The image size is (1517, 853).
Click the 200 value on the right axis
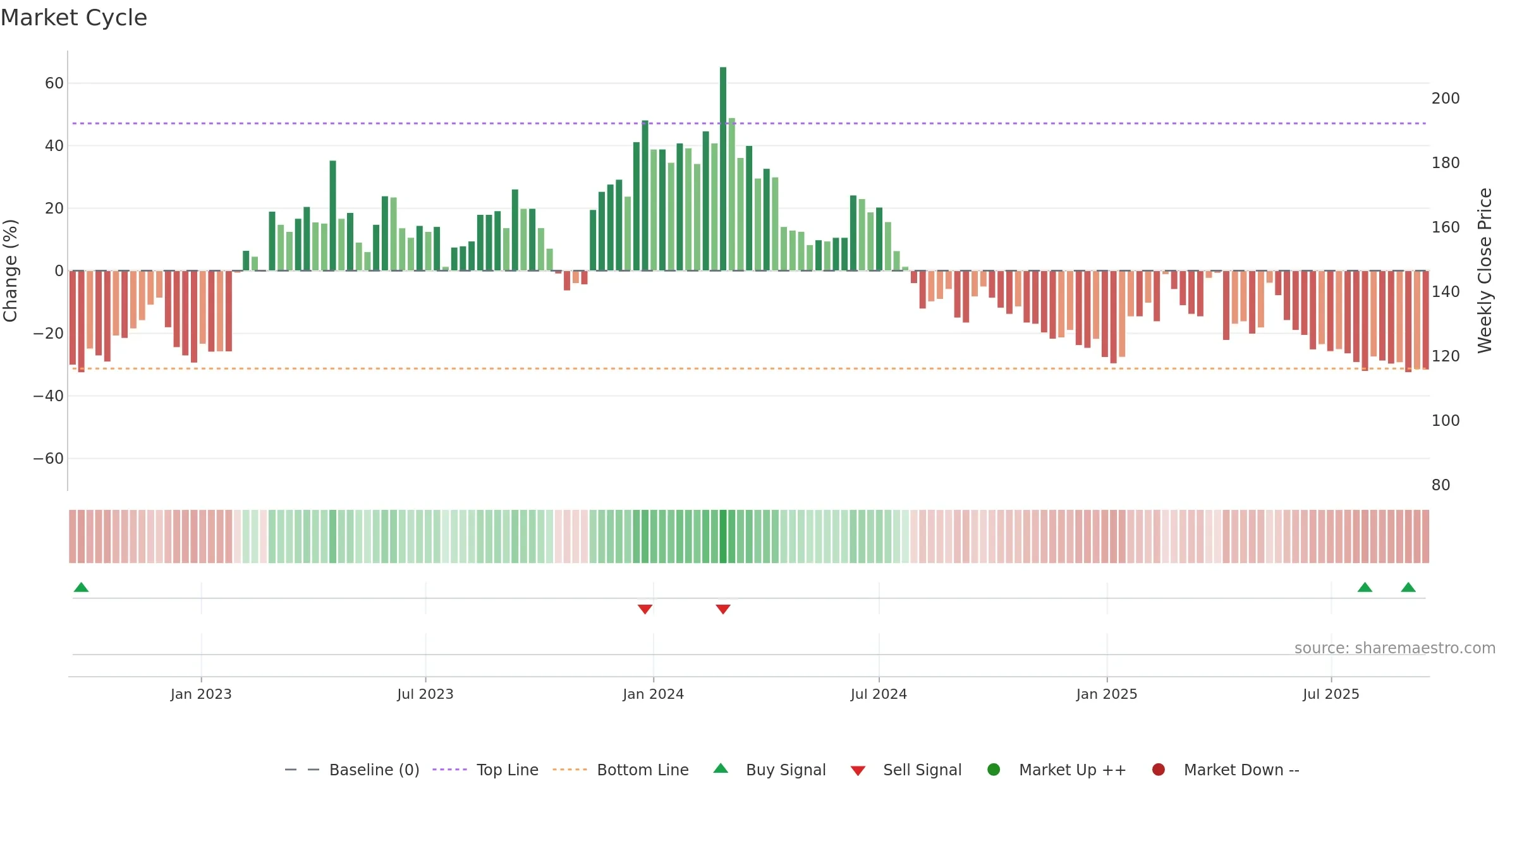[1446, 98]
